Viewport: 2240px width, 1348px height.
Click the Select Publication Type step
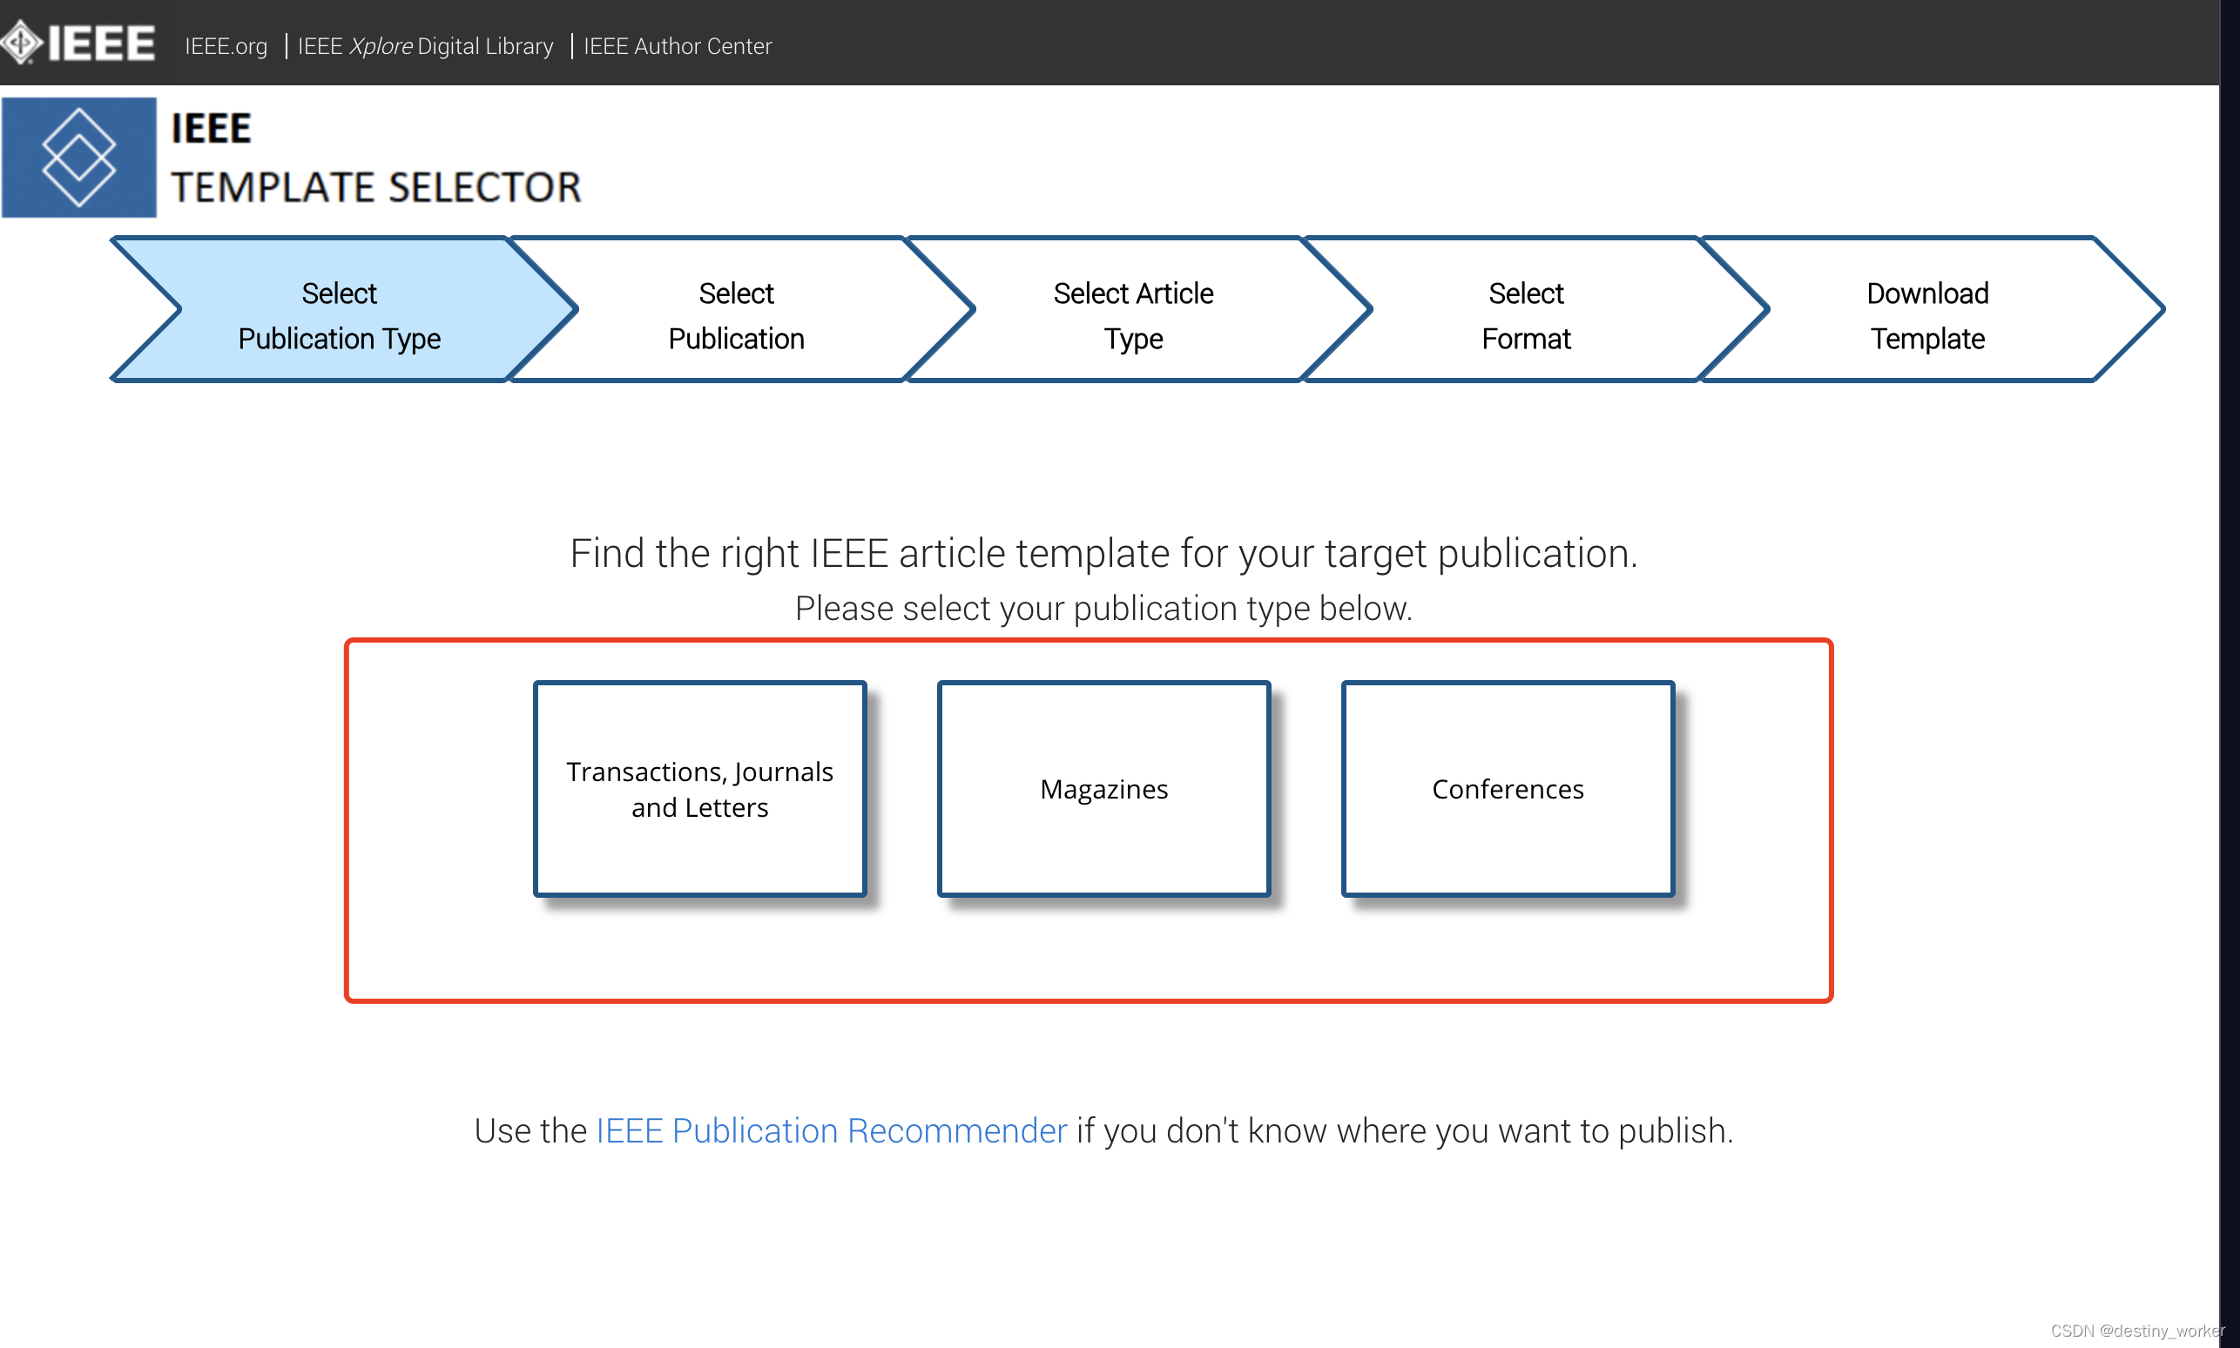pyautogui.click(x=339, y=315)
